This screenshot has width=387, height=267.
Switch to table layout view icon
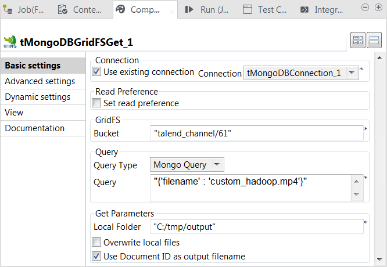pos(358,41)
